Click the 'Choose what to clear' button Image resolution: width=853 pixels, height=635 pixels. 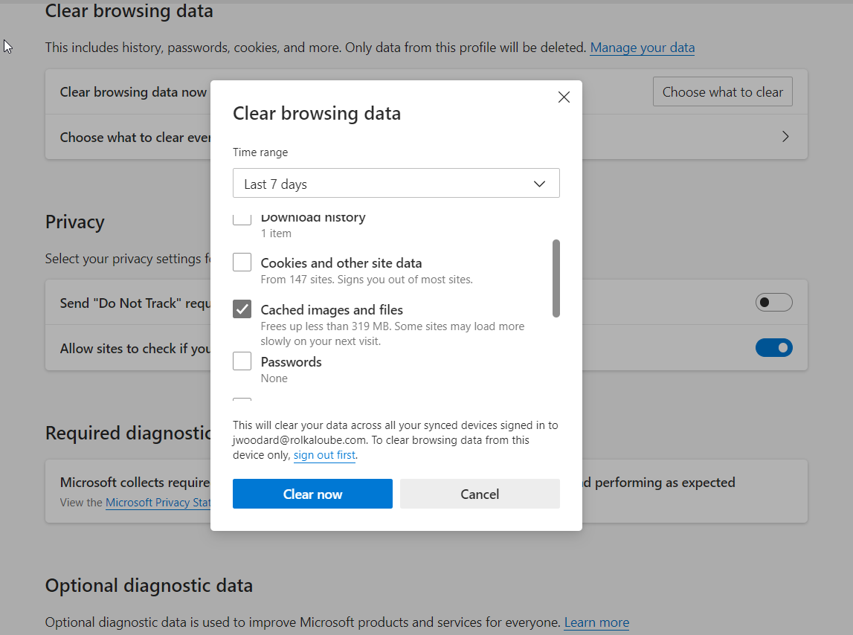(x=721, y=91)
